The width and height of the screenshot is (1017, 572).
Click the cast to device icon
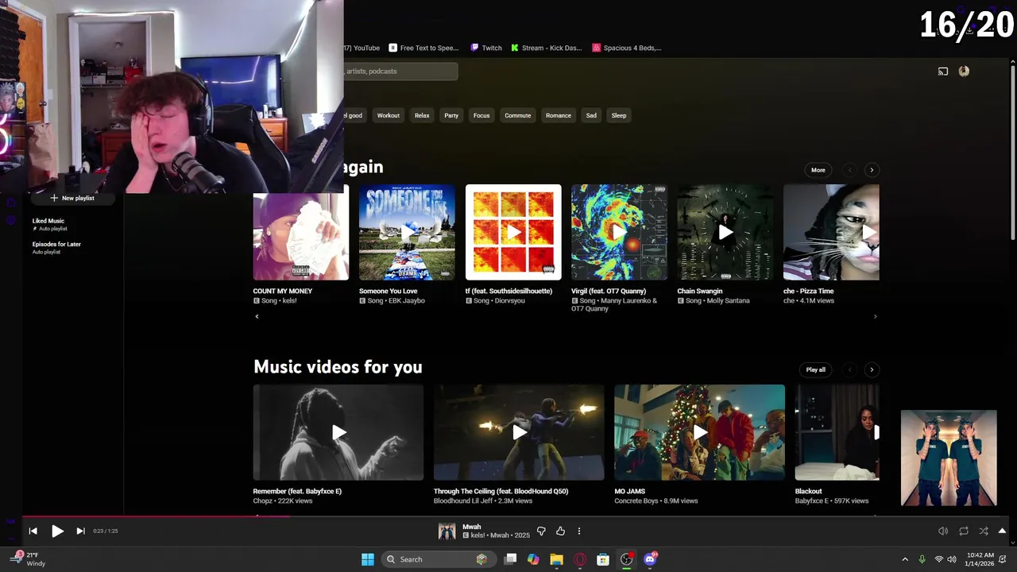point(943,71)
